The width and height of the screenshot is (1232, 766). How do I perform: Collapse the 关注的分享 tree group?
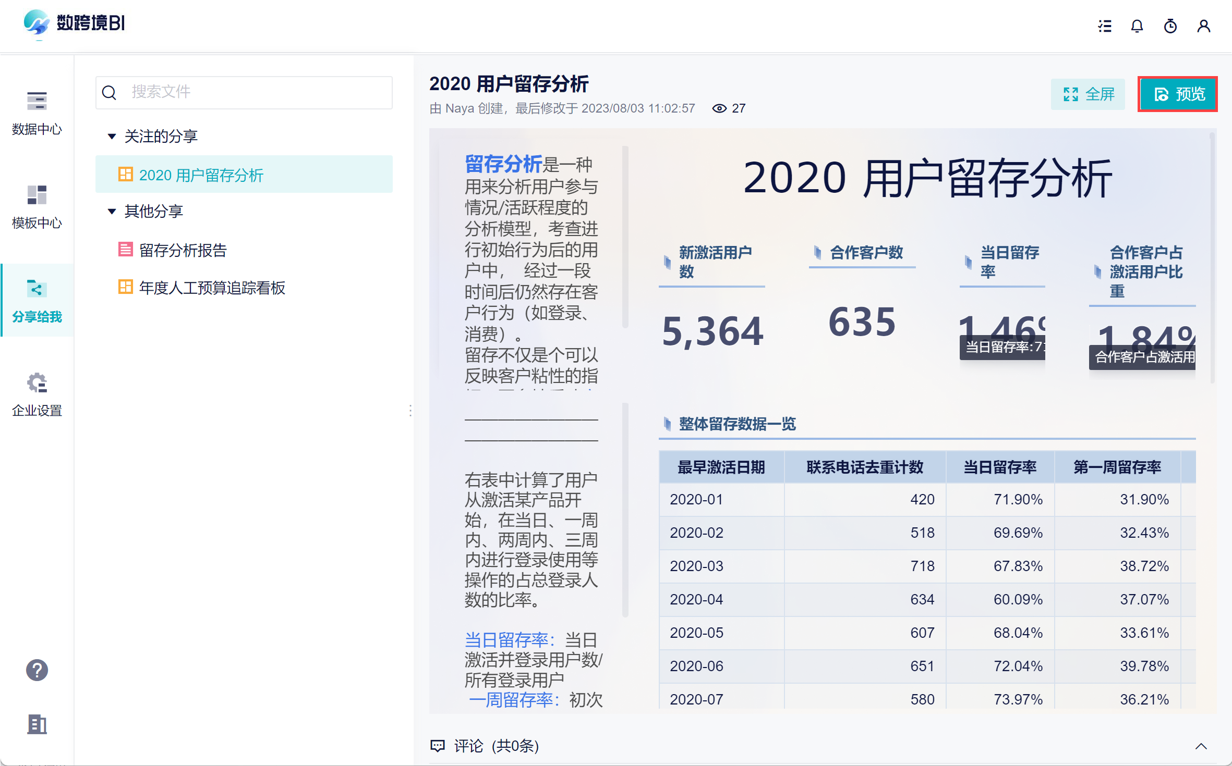[112, 137]
